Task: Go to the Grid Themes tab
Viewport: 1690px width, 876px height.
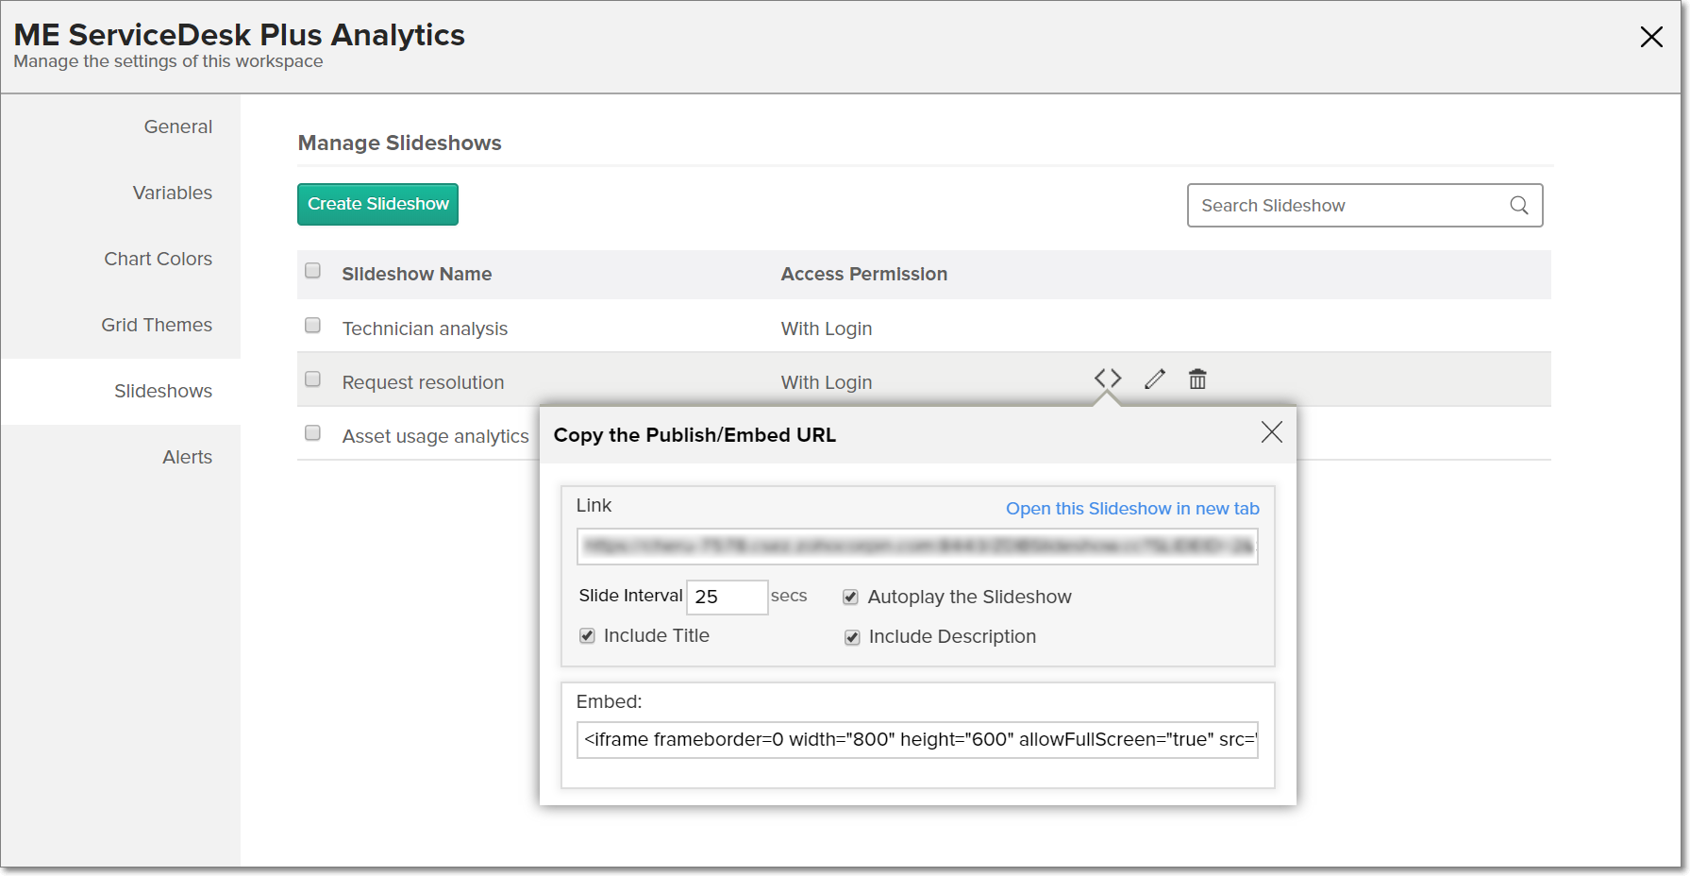Action: (x=157, y=325)
